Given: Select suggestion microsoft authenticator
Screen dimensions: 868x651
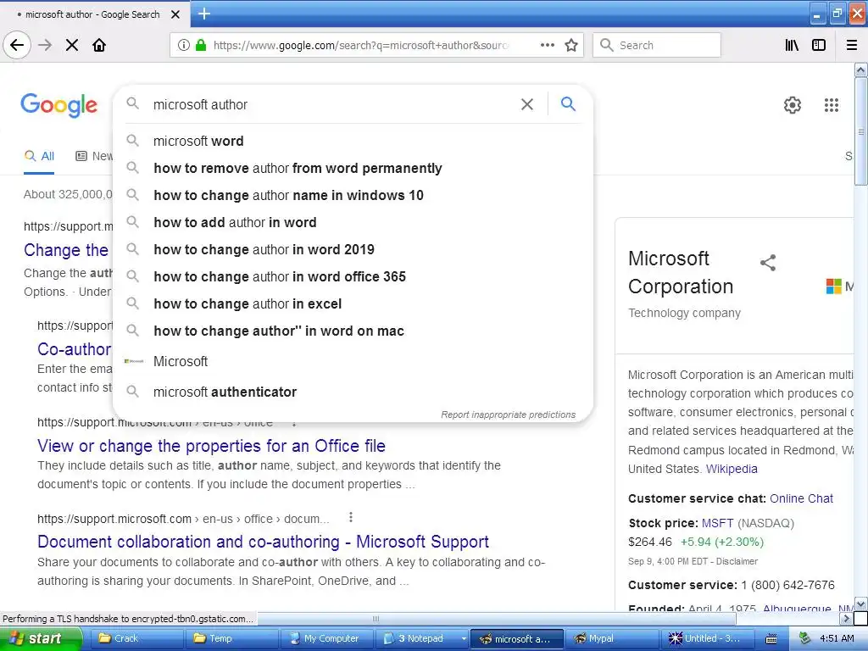Looking at the screenshot, I should (353, 392).
